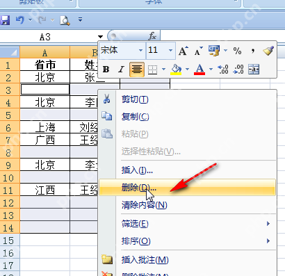Open Print Preview from quick access toolbar
Image resolution: width=285 pixels, height=276 pixels.
tap(65, 20)
